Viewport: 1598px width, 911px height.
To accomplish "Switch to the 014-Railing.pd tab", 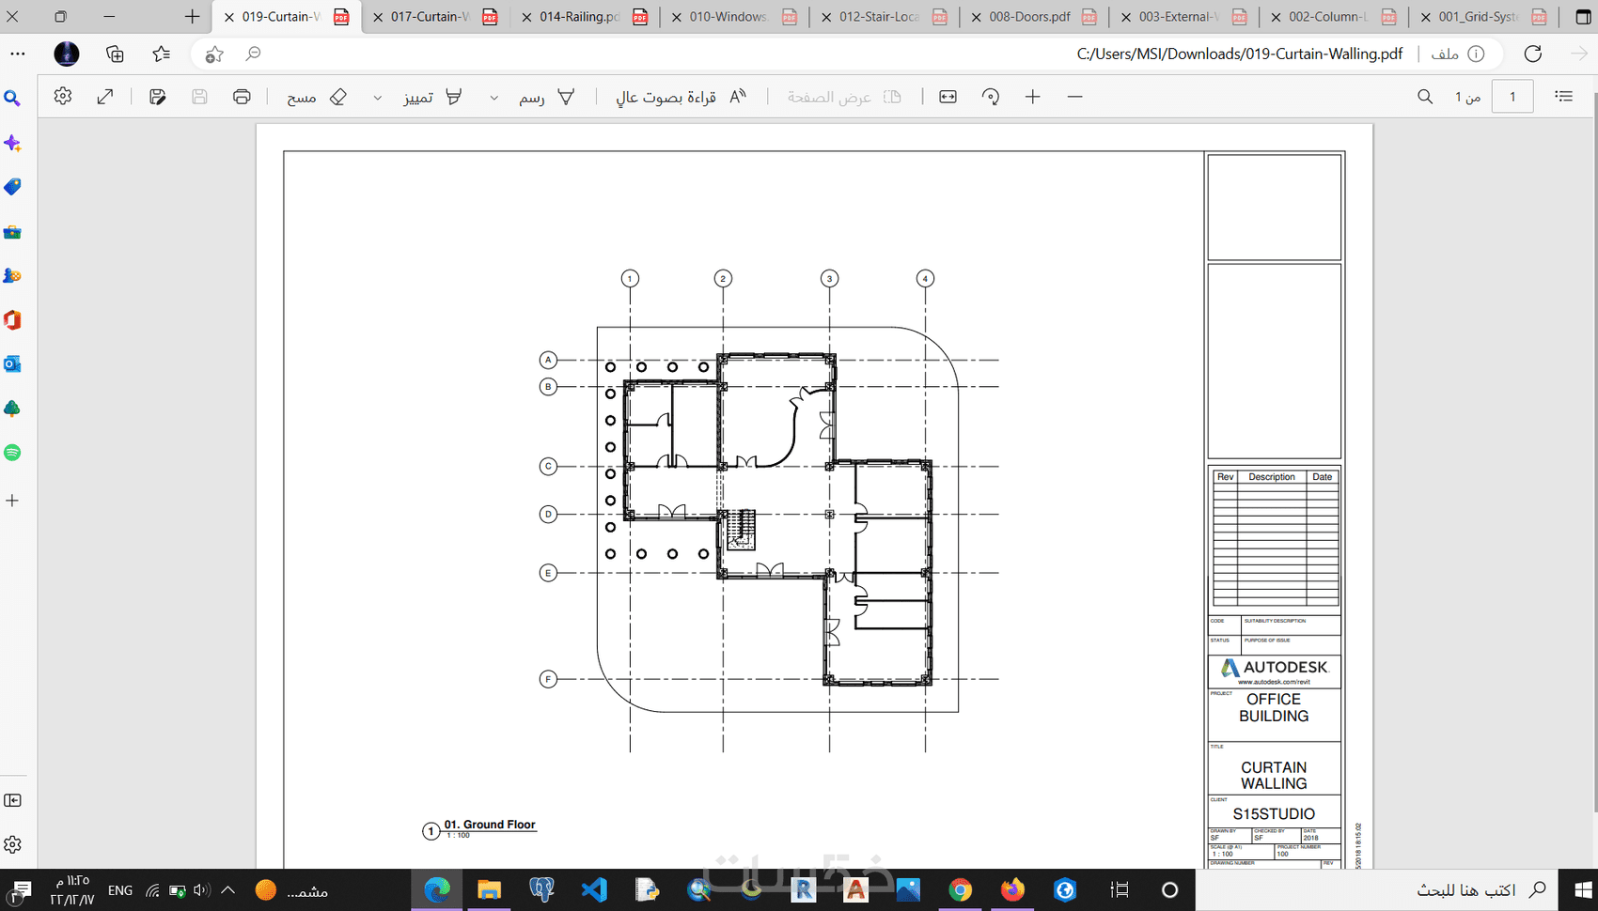I will (x=585, y=17).
